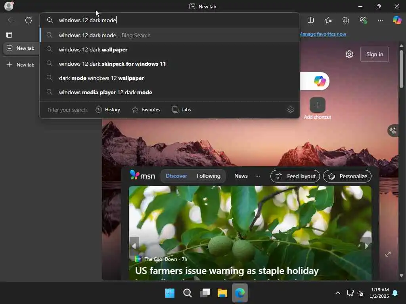Open Browser essentials heart icon
The width and height of the screenshot is (406, 304).
point(363,21)
